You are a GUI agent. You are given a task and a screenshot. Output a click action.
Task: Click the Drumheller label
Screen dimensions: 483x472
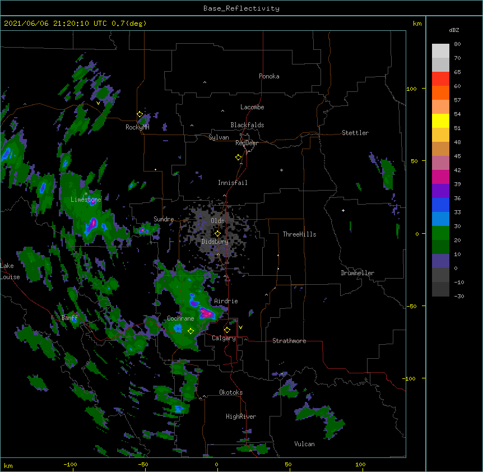click(357, 273)
